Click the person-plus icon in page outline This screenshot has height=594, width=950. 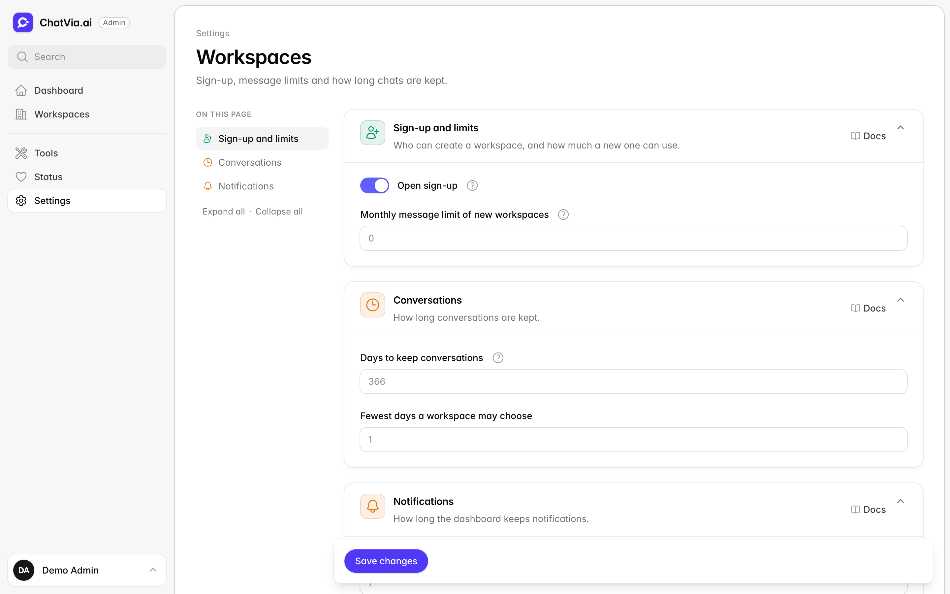tap(208, 139)
